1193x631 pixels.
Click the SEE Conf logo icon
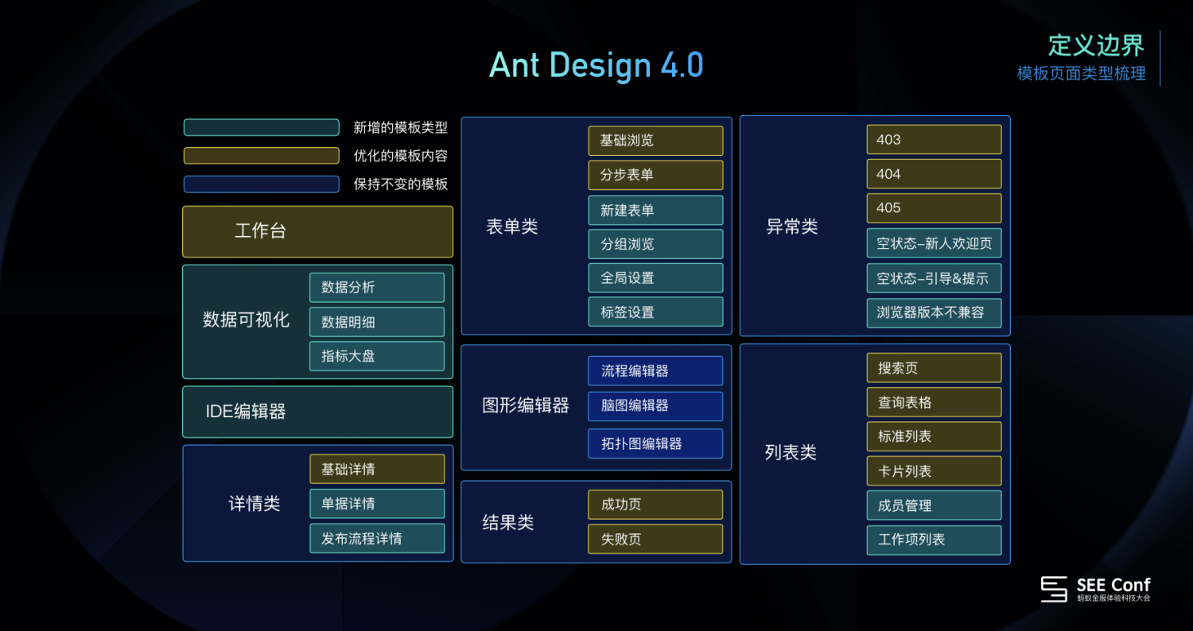[1054, 589]
